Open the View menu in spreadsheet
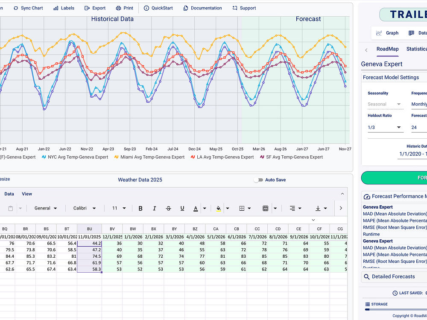This screenshot has height=320, width=427. [27, 194]
